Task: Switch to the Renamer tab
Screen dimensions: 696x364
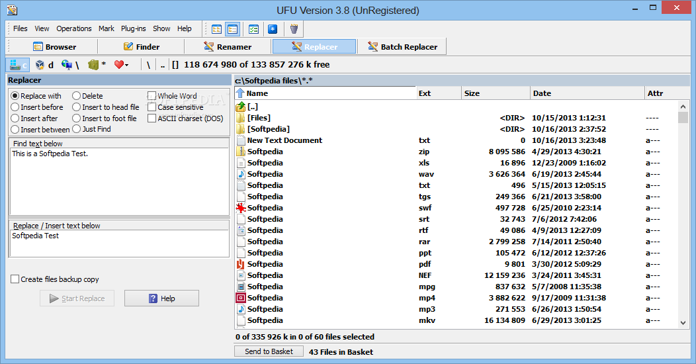Action: pyautogui.click(x=228, y=46)
